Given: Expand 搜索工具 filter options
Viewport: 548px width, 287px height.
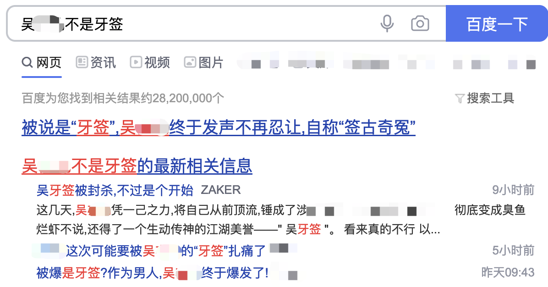Looking at the screenshot, I should 484,98.
